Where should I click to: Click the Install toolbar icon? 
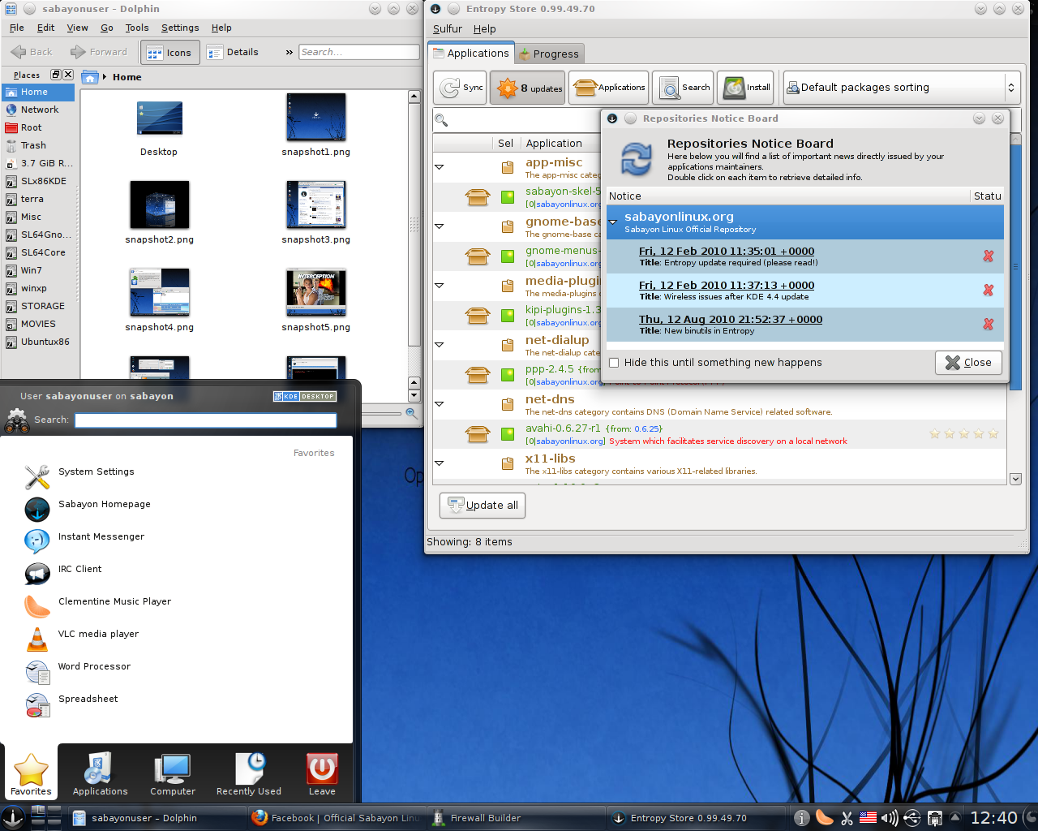click(x=744, y=88)
